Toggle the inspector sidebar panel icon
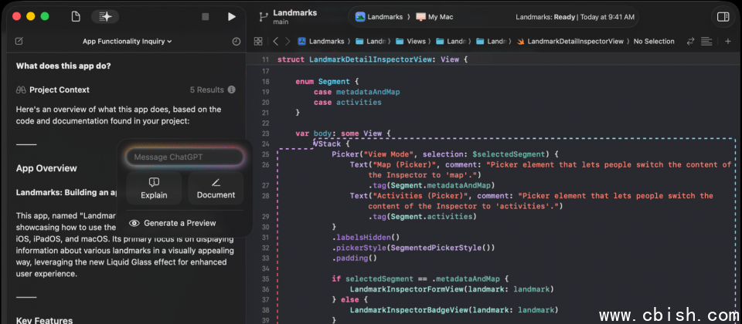Image resolution: width=742 pixels, height=324 pixels. click(x=723, y=17)
